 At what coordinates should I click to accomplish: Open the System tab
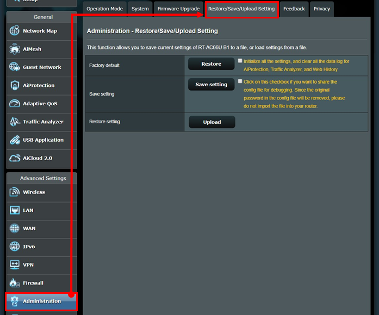tap(140, 9)
